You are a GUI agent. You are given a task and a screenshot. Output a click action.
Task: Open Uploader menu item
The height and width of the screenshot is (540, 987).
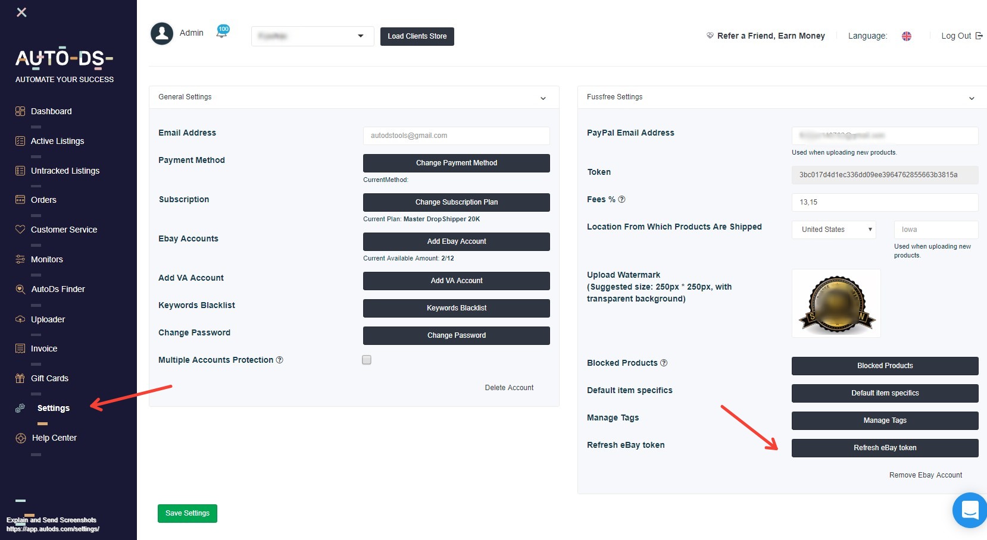48,319
